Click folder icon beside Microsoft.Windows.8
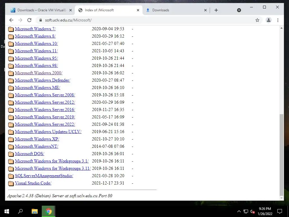This screenshot has width=289, height=217. click(11, 36)
